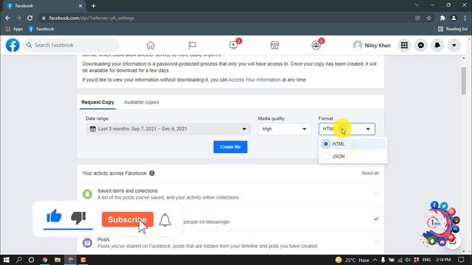Open the Extensions puzzle icon
Viewport: 472px width, 265px height.
click(442, 18)
